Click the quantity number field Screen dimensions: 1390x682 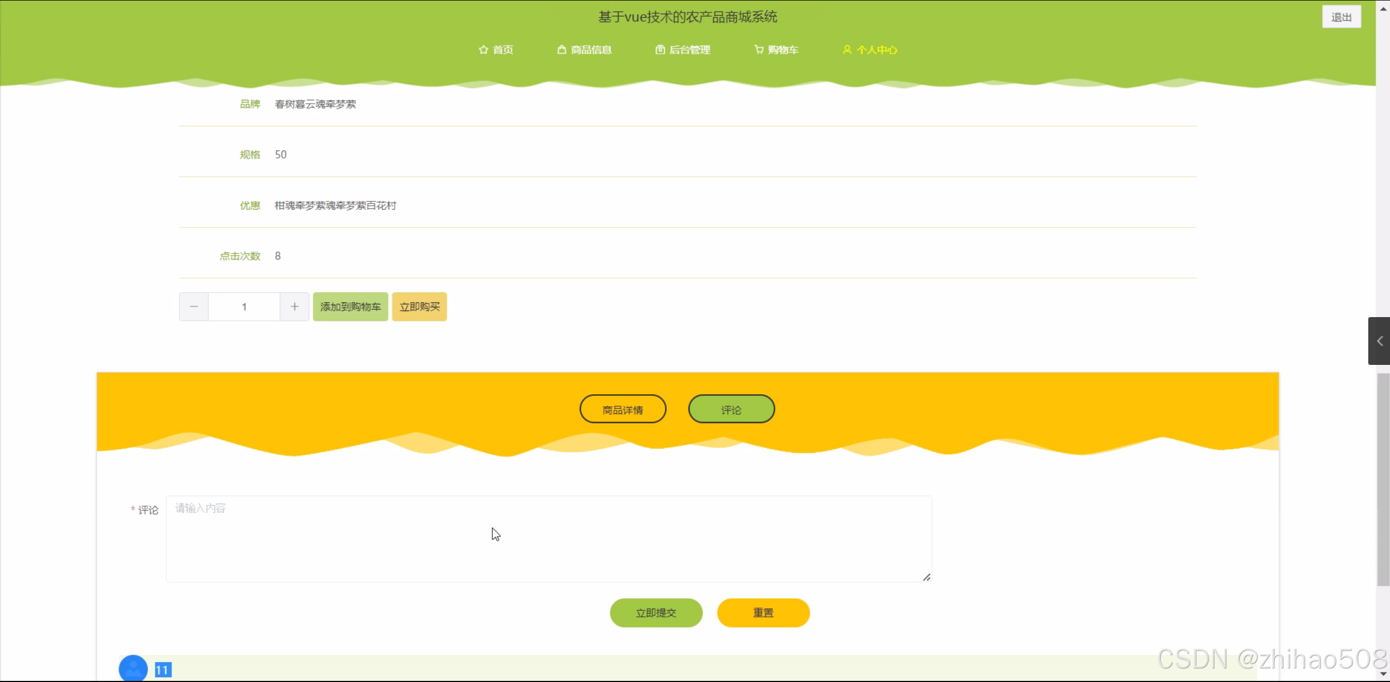coord(244,307)
